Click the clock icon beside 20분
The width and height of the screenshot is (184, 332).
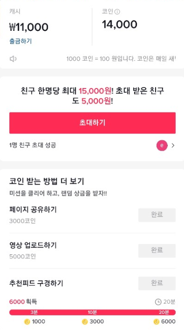pyautogui.click(x=158, y=302)
